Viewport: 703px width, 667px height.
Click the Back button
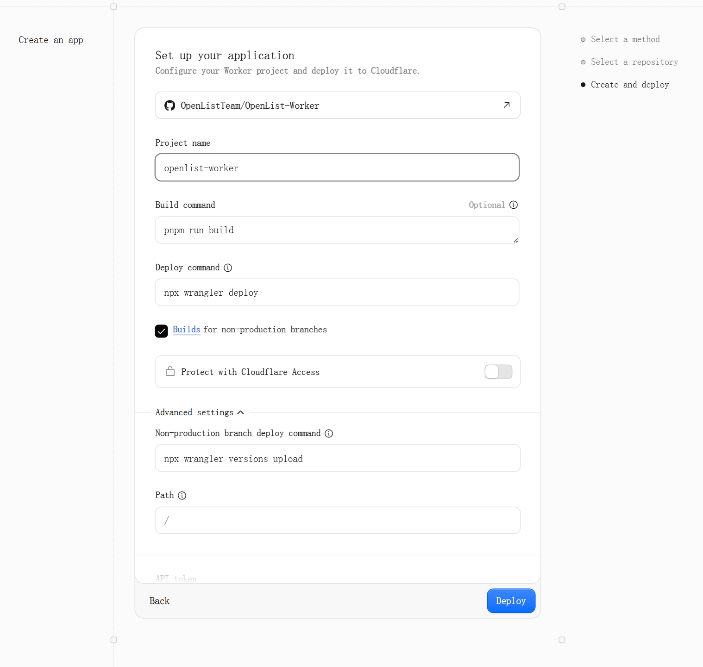(x=159, y=601)
